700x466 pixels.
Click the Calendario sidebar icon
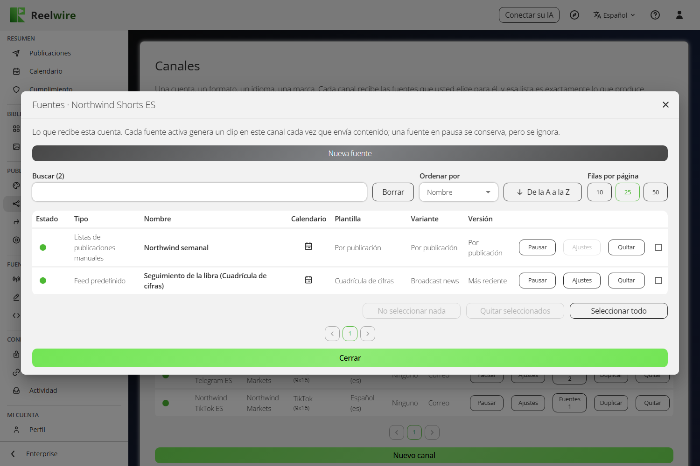point(16,71)
